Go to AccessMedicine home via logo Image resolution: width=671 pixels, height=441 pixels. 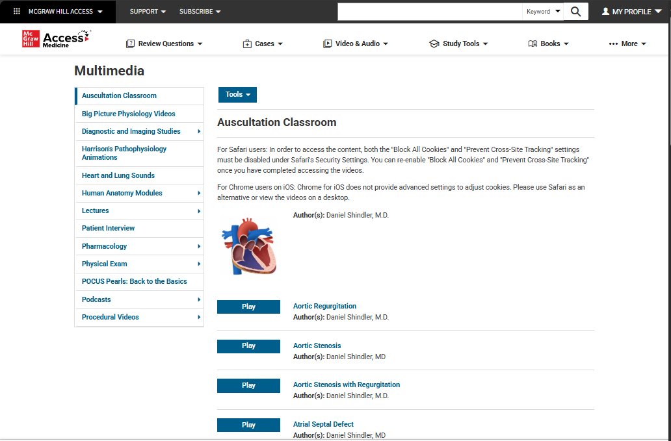click(57, 39)
